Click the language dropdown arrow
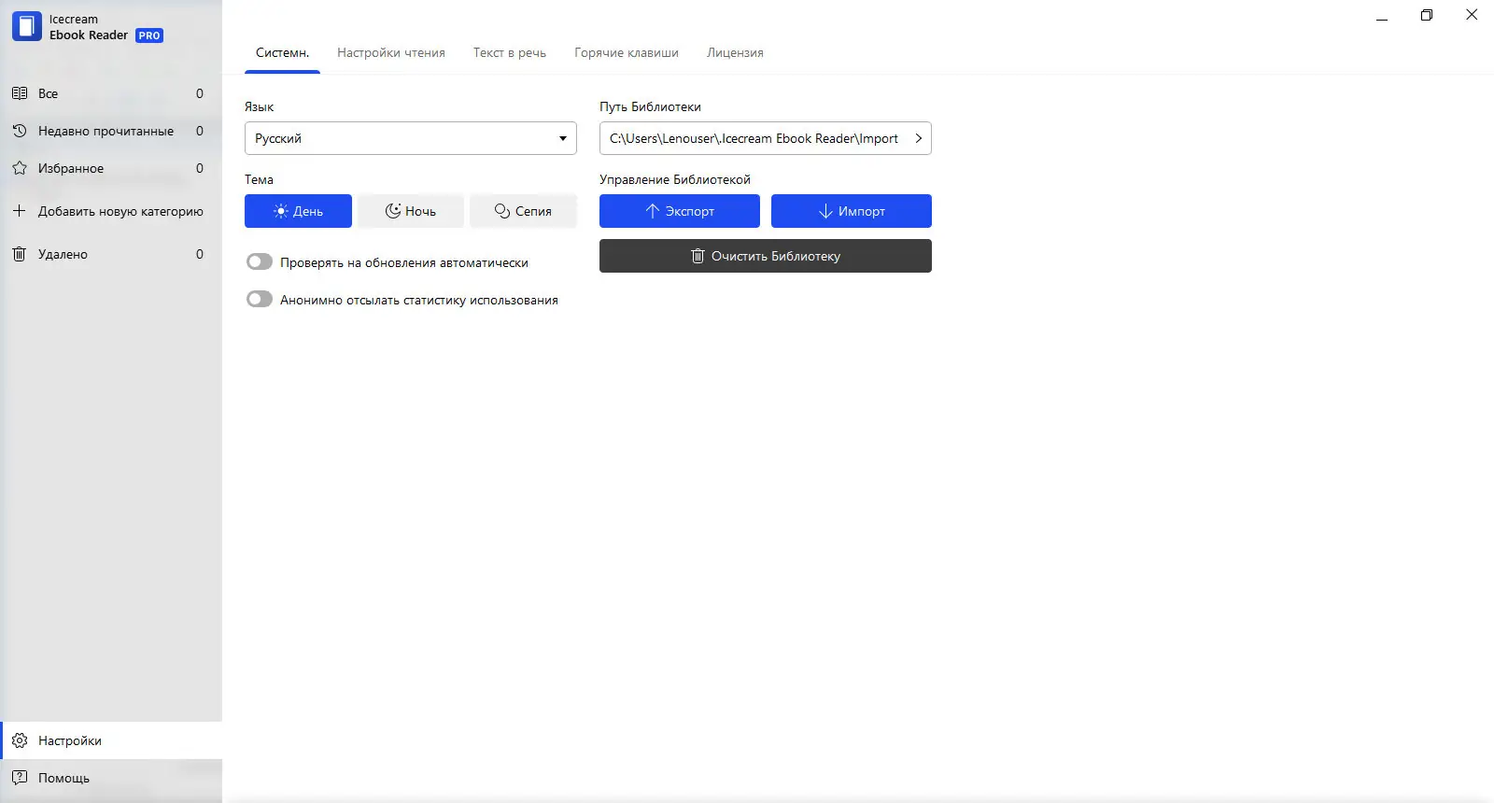The image size is (1494, 803). coord(563,138)
